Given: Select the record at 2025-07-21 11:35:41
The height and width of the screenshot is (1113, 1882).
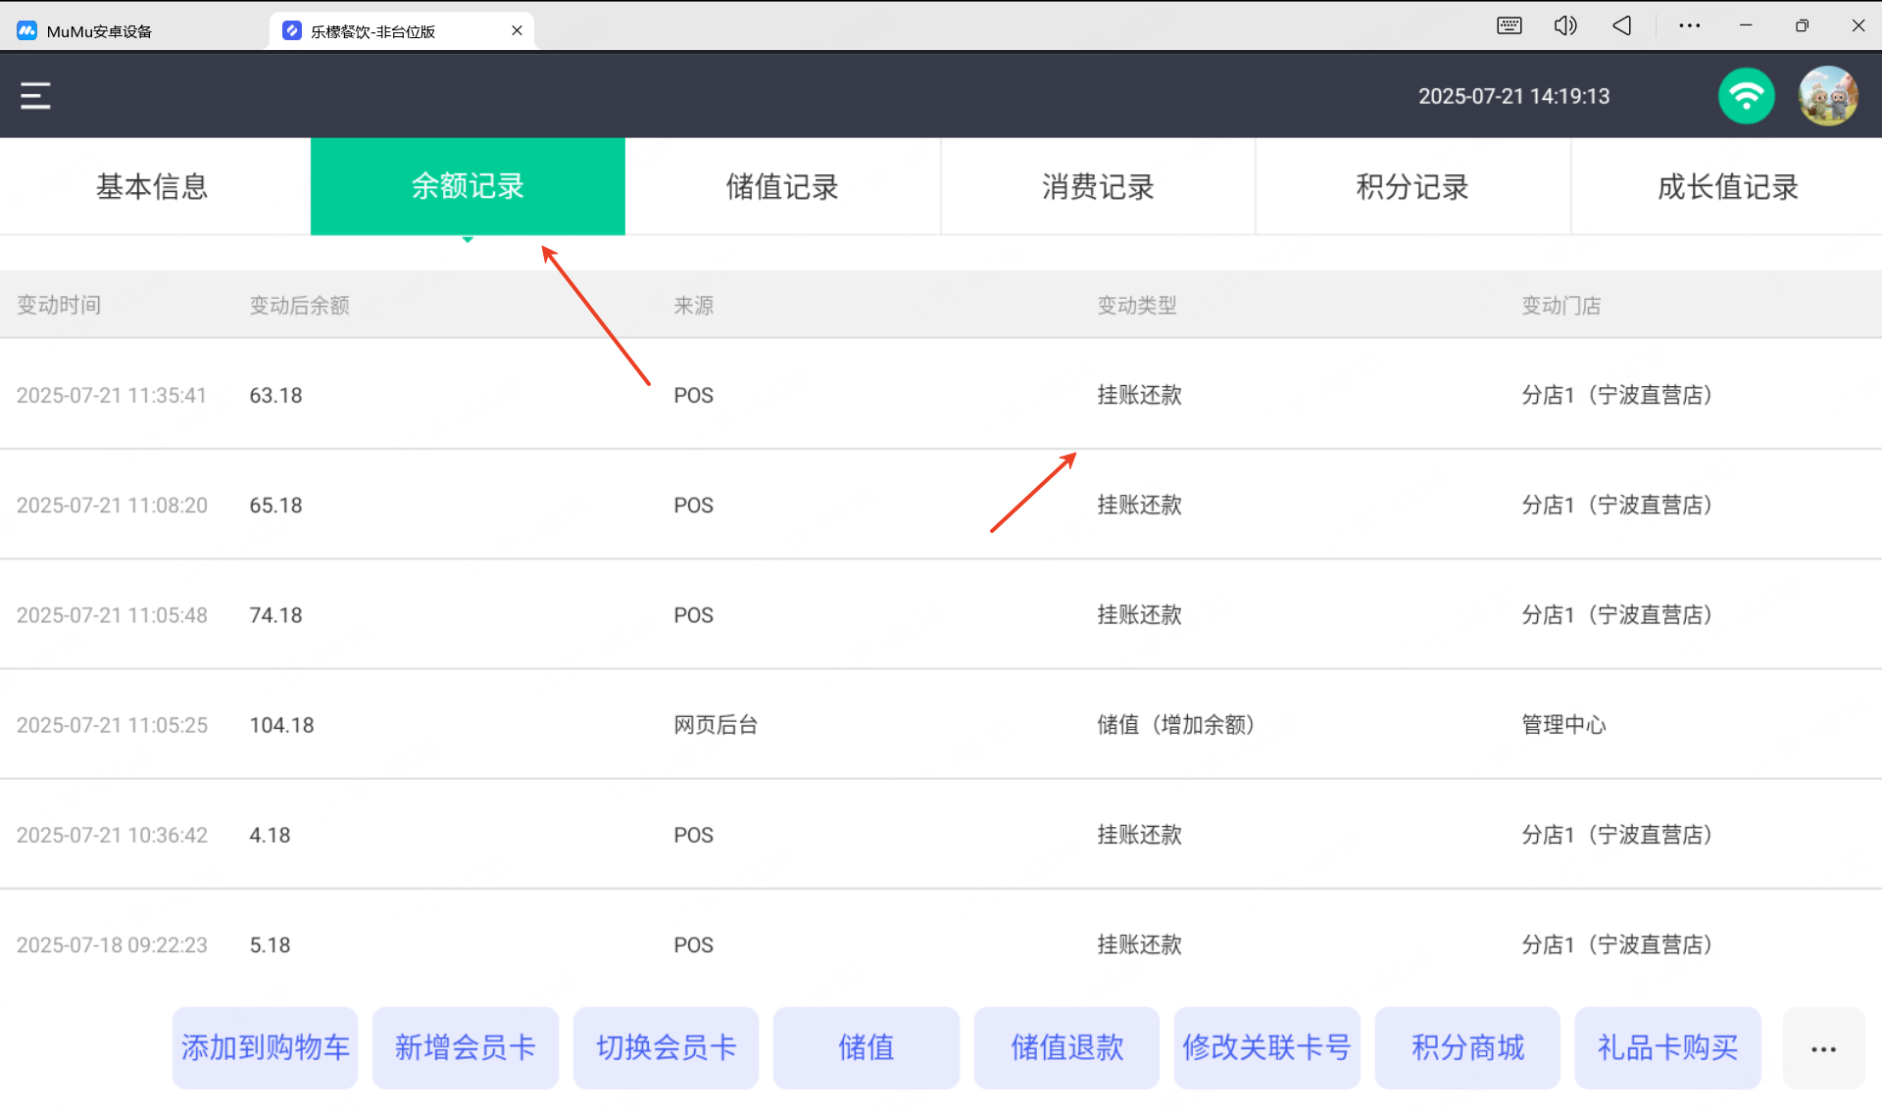Looking at the screenshot, I should click(941, 395).
